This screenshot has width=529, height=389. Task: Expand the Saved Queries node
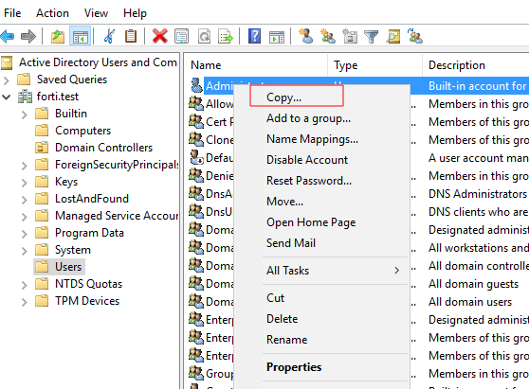click(7, 80)
